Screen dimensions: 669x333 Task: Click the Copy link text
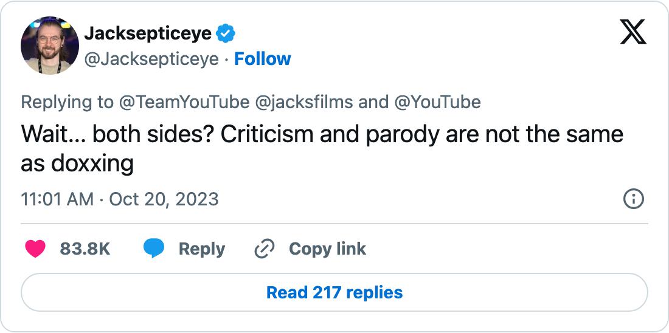[x=327, y=249]
